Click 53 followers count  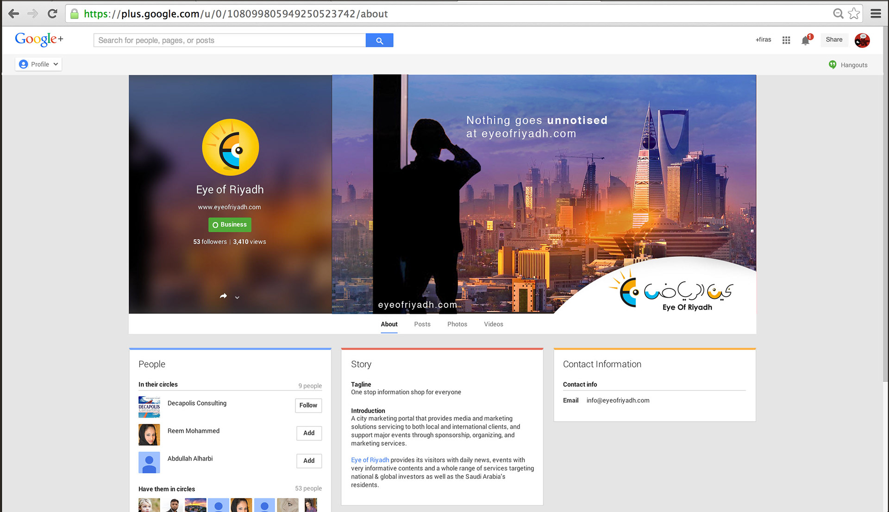coord(210,242)
